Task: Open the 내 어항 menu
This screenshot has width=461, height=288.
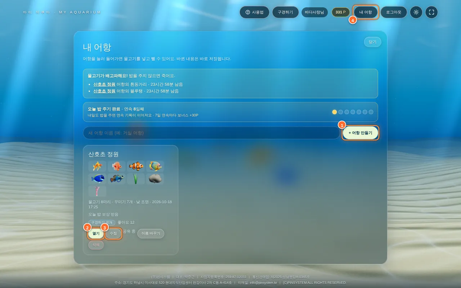Action: [x=366, y=12]
